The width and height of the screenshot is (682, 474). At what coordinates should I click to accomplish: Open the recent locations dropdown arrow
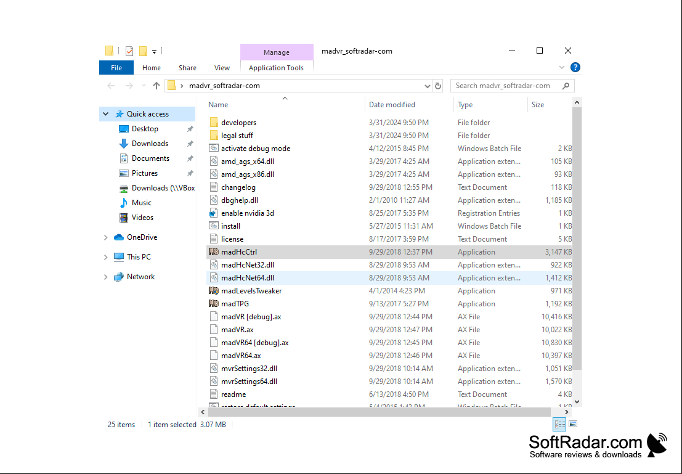[144, 86]
